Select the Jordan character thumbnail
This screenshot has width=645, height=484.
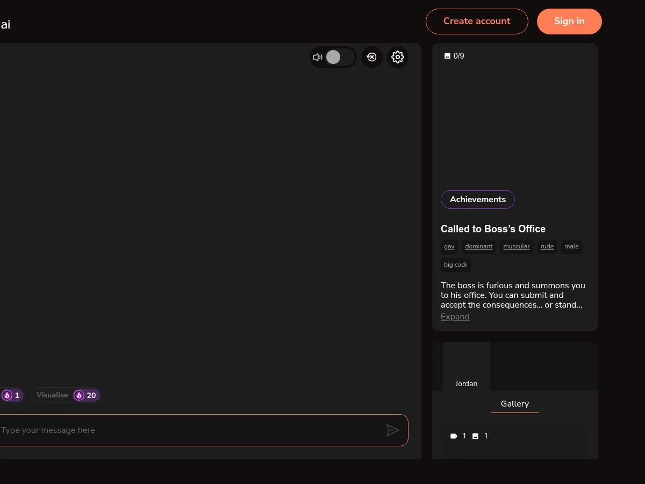point(467,366)
